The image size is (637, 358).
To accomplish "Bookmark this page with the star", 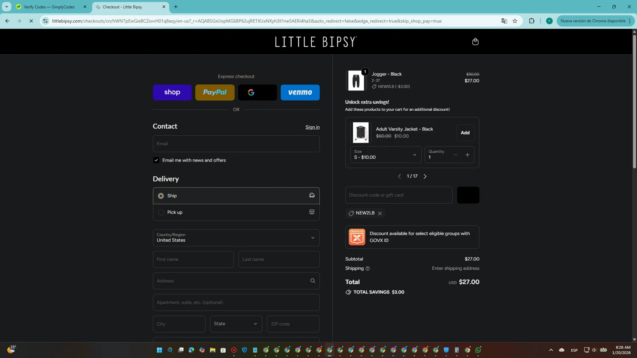I will pos(515,21).
